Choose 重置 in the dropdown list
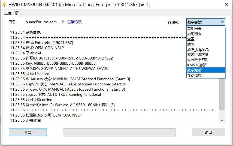 coord(206,39)
